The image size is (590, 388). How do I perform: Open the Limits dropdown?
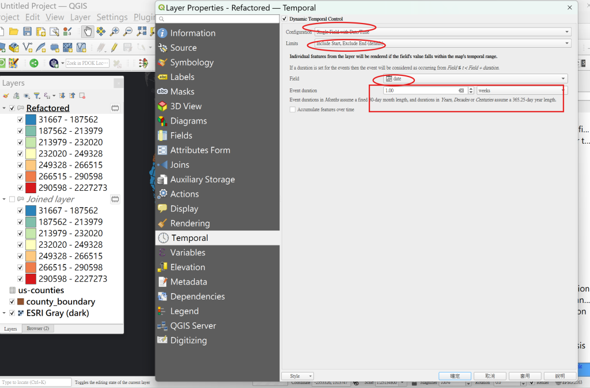click(443, 44)
